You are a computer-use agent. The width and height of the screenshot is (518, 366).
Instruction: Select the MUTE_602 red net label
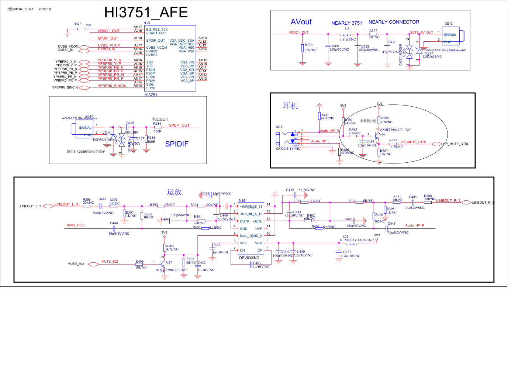click(x=110, y=262)
